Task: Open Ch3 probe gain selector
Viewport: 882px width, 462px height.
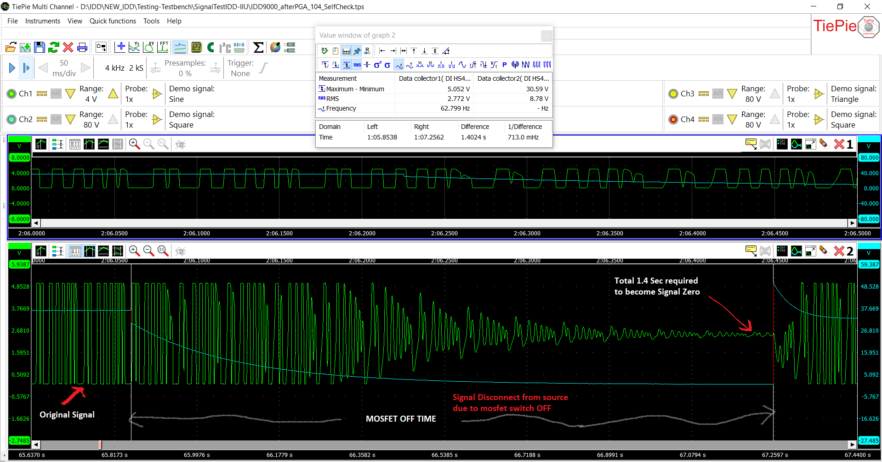Action: tap(819, 94)
